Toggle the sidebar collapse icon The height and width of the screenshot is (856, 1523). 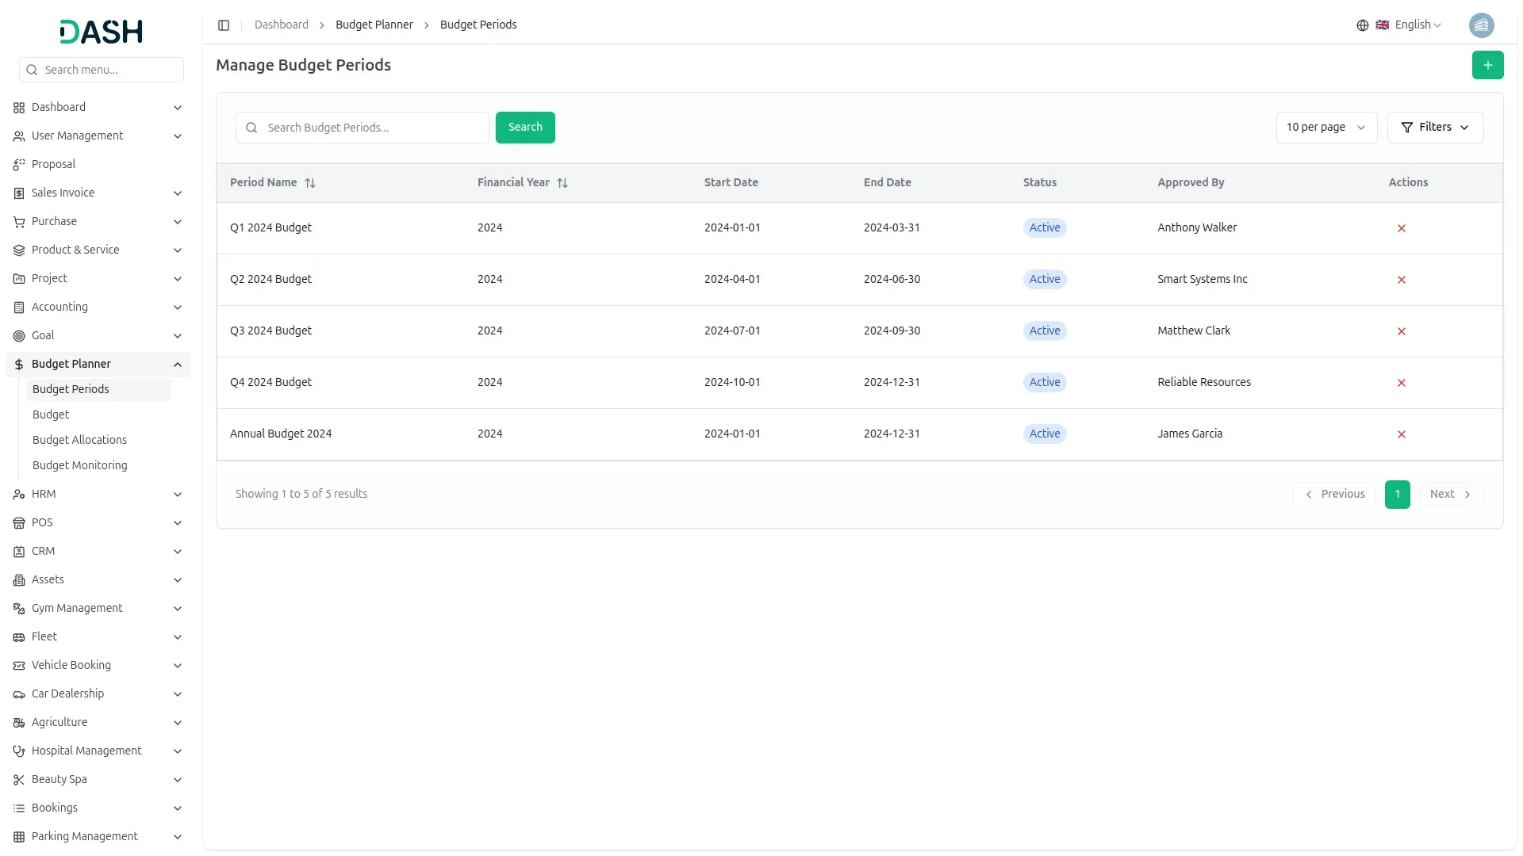point(224,25)
